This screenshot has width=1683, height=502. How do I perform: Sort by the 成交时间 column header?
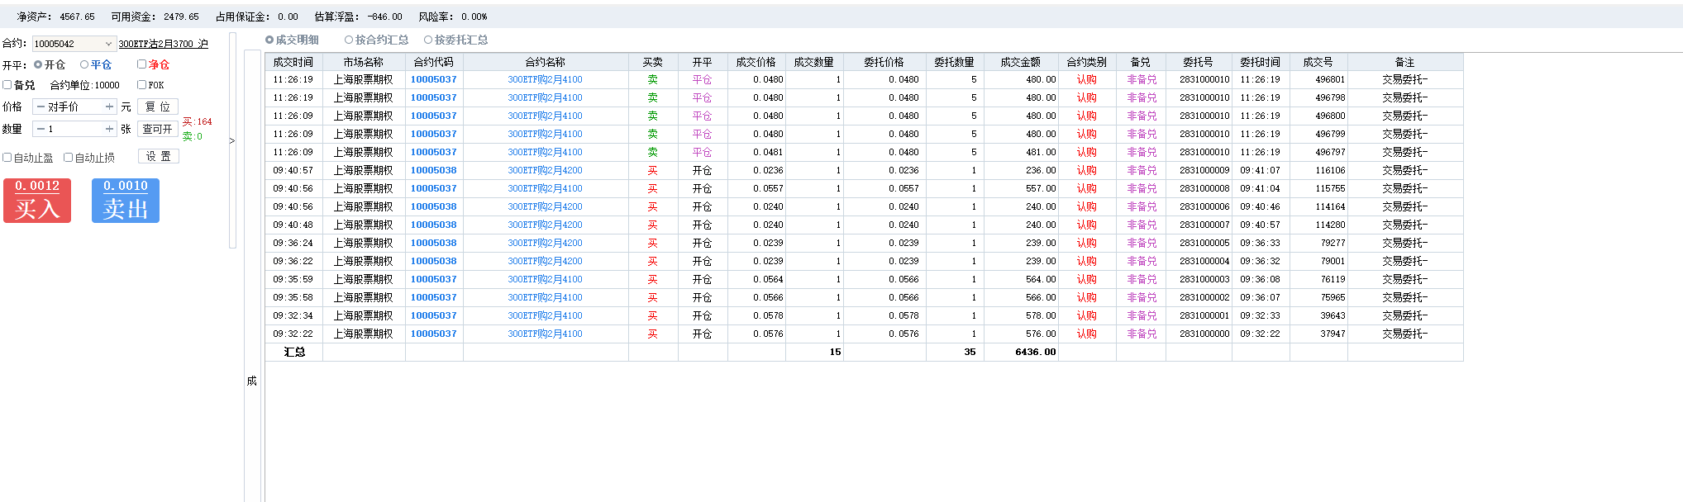point(293,62)
